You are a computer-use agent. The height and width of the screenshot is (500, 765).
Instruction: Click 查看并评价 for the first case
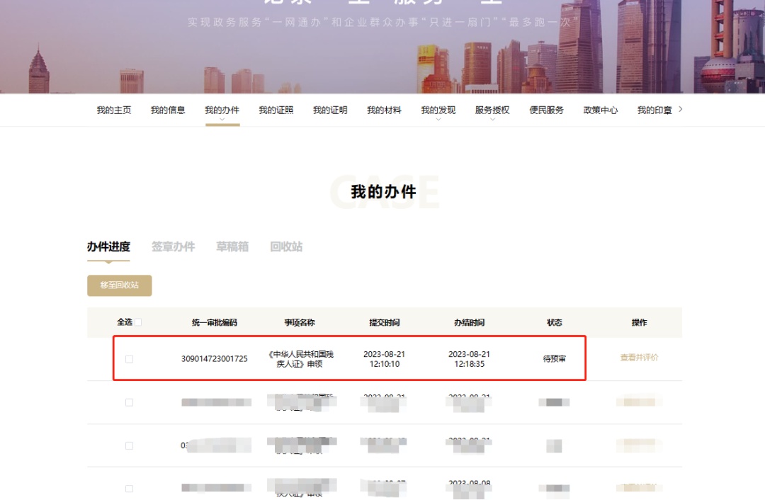639,358
